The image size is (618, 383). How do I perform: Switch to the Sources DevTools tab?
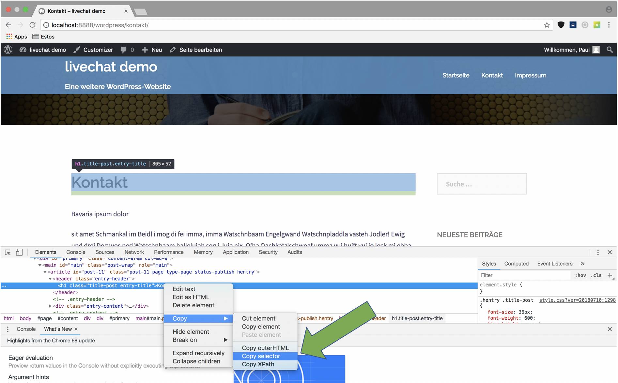click(105, 252)
